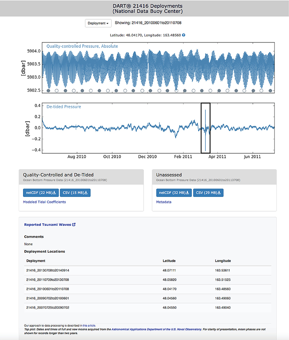Click latitude value 48.05820
Screen dimensions: 289x340
pos(169,280)
